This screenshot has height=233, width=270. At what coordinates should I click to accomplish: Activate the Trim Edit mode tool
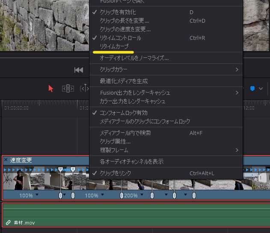coord(68,89)
